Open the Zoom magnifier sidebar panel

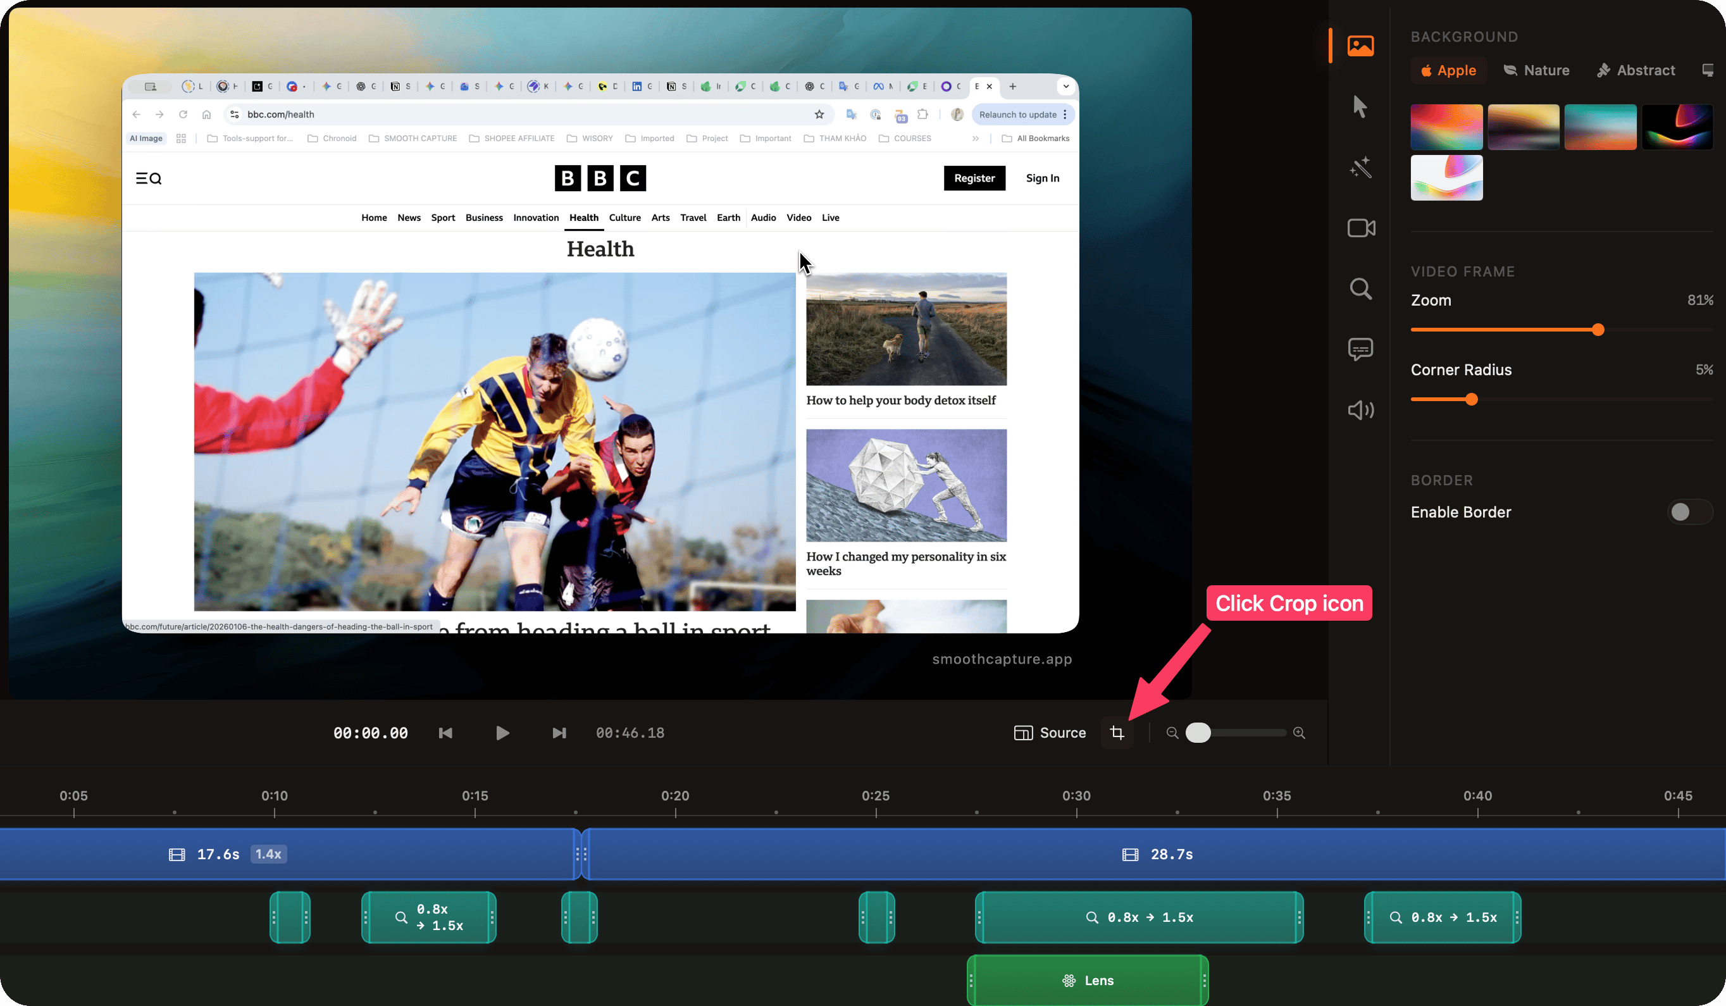point(1360,289)
